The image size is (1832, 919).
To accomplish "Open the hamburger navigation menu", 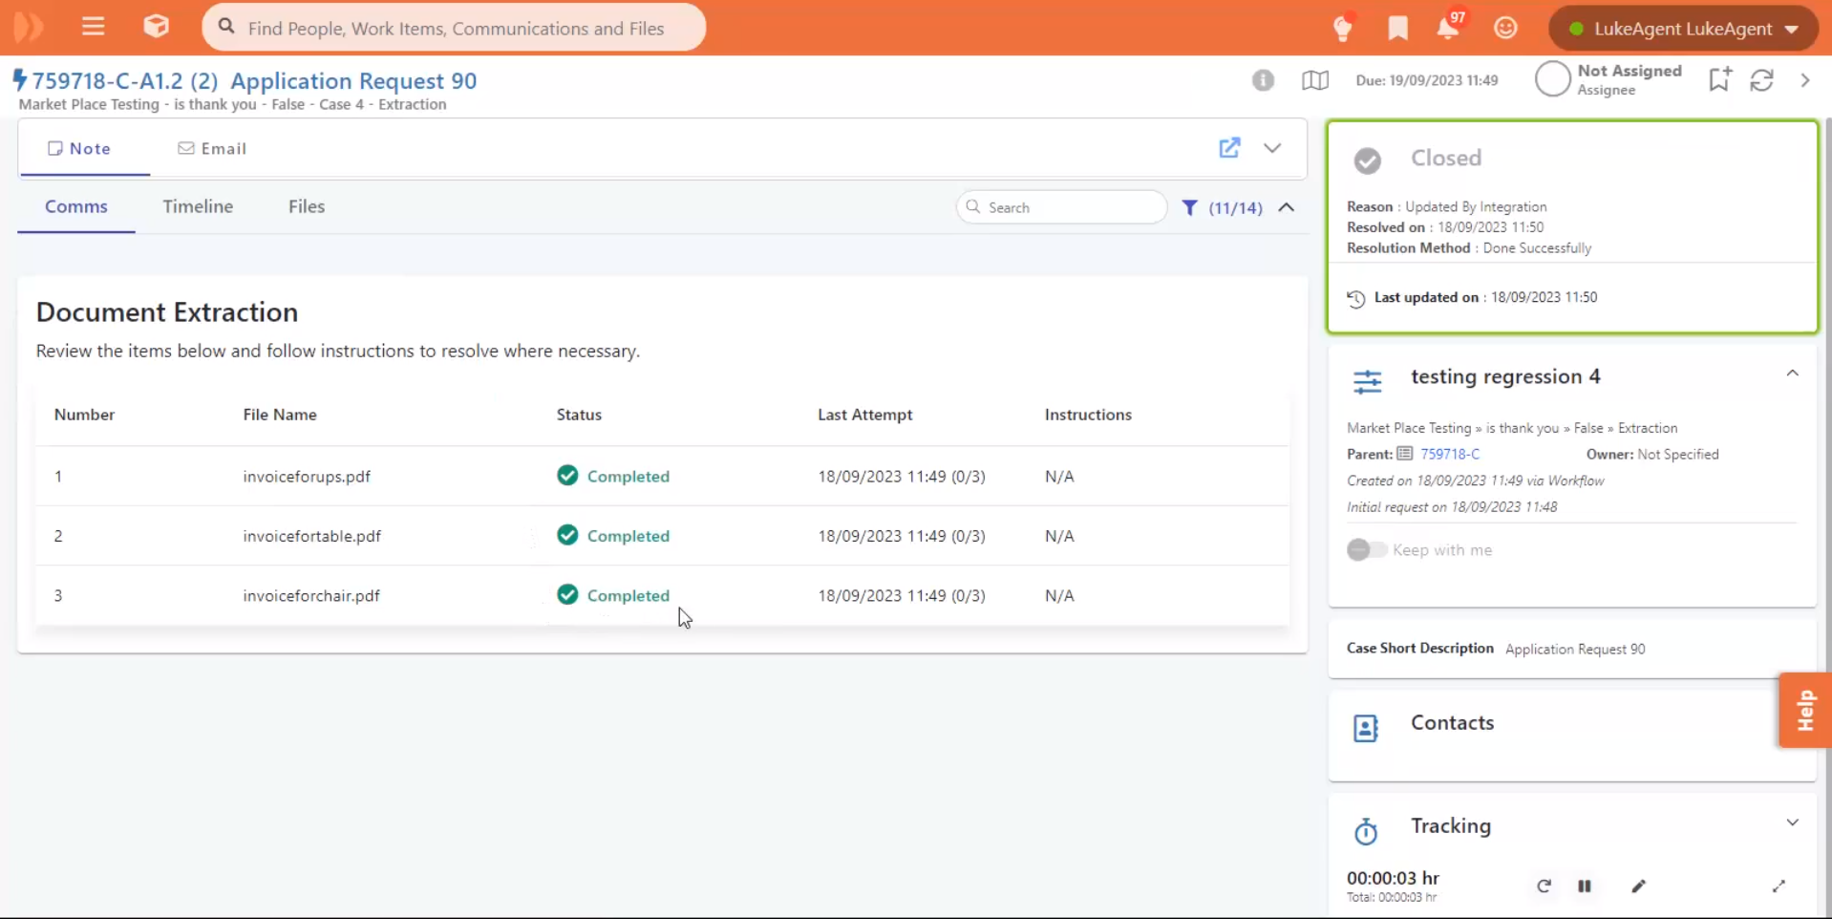I will point(93,27).
